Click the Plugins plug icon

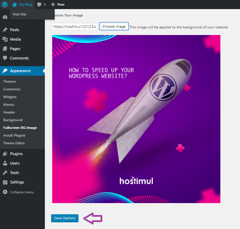coord(5,154)
